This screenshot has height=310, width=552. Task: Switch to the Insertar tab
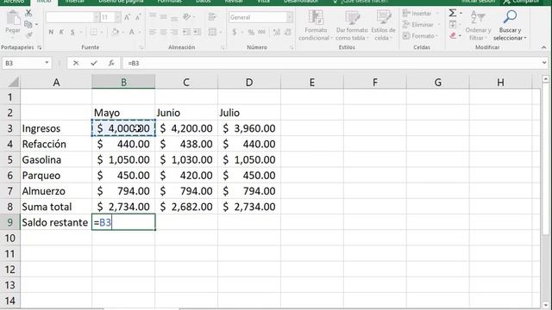[75, 2]
